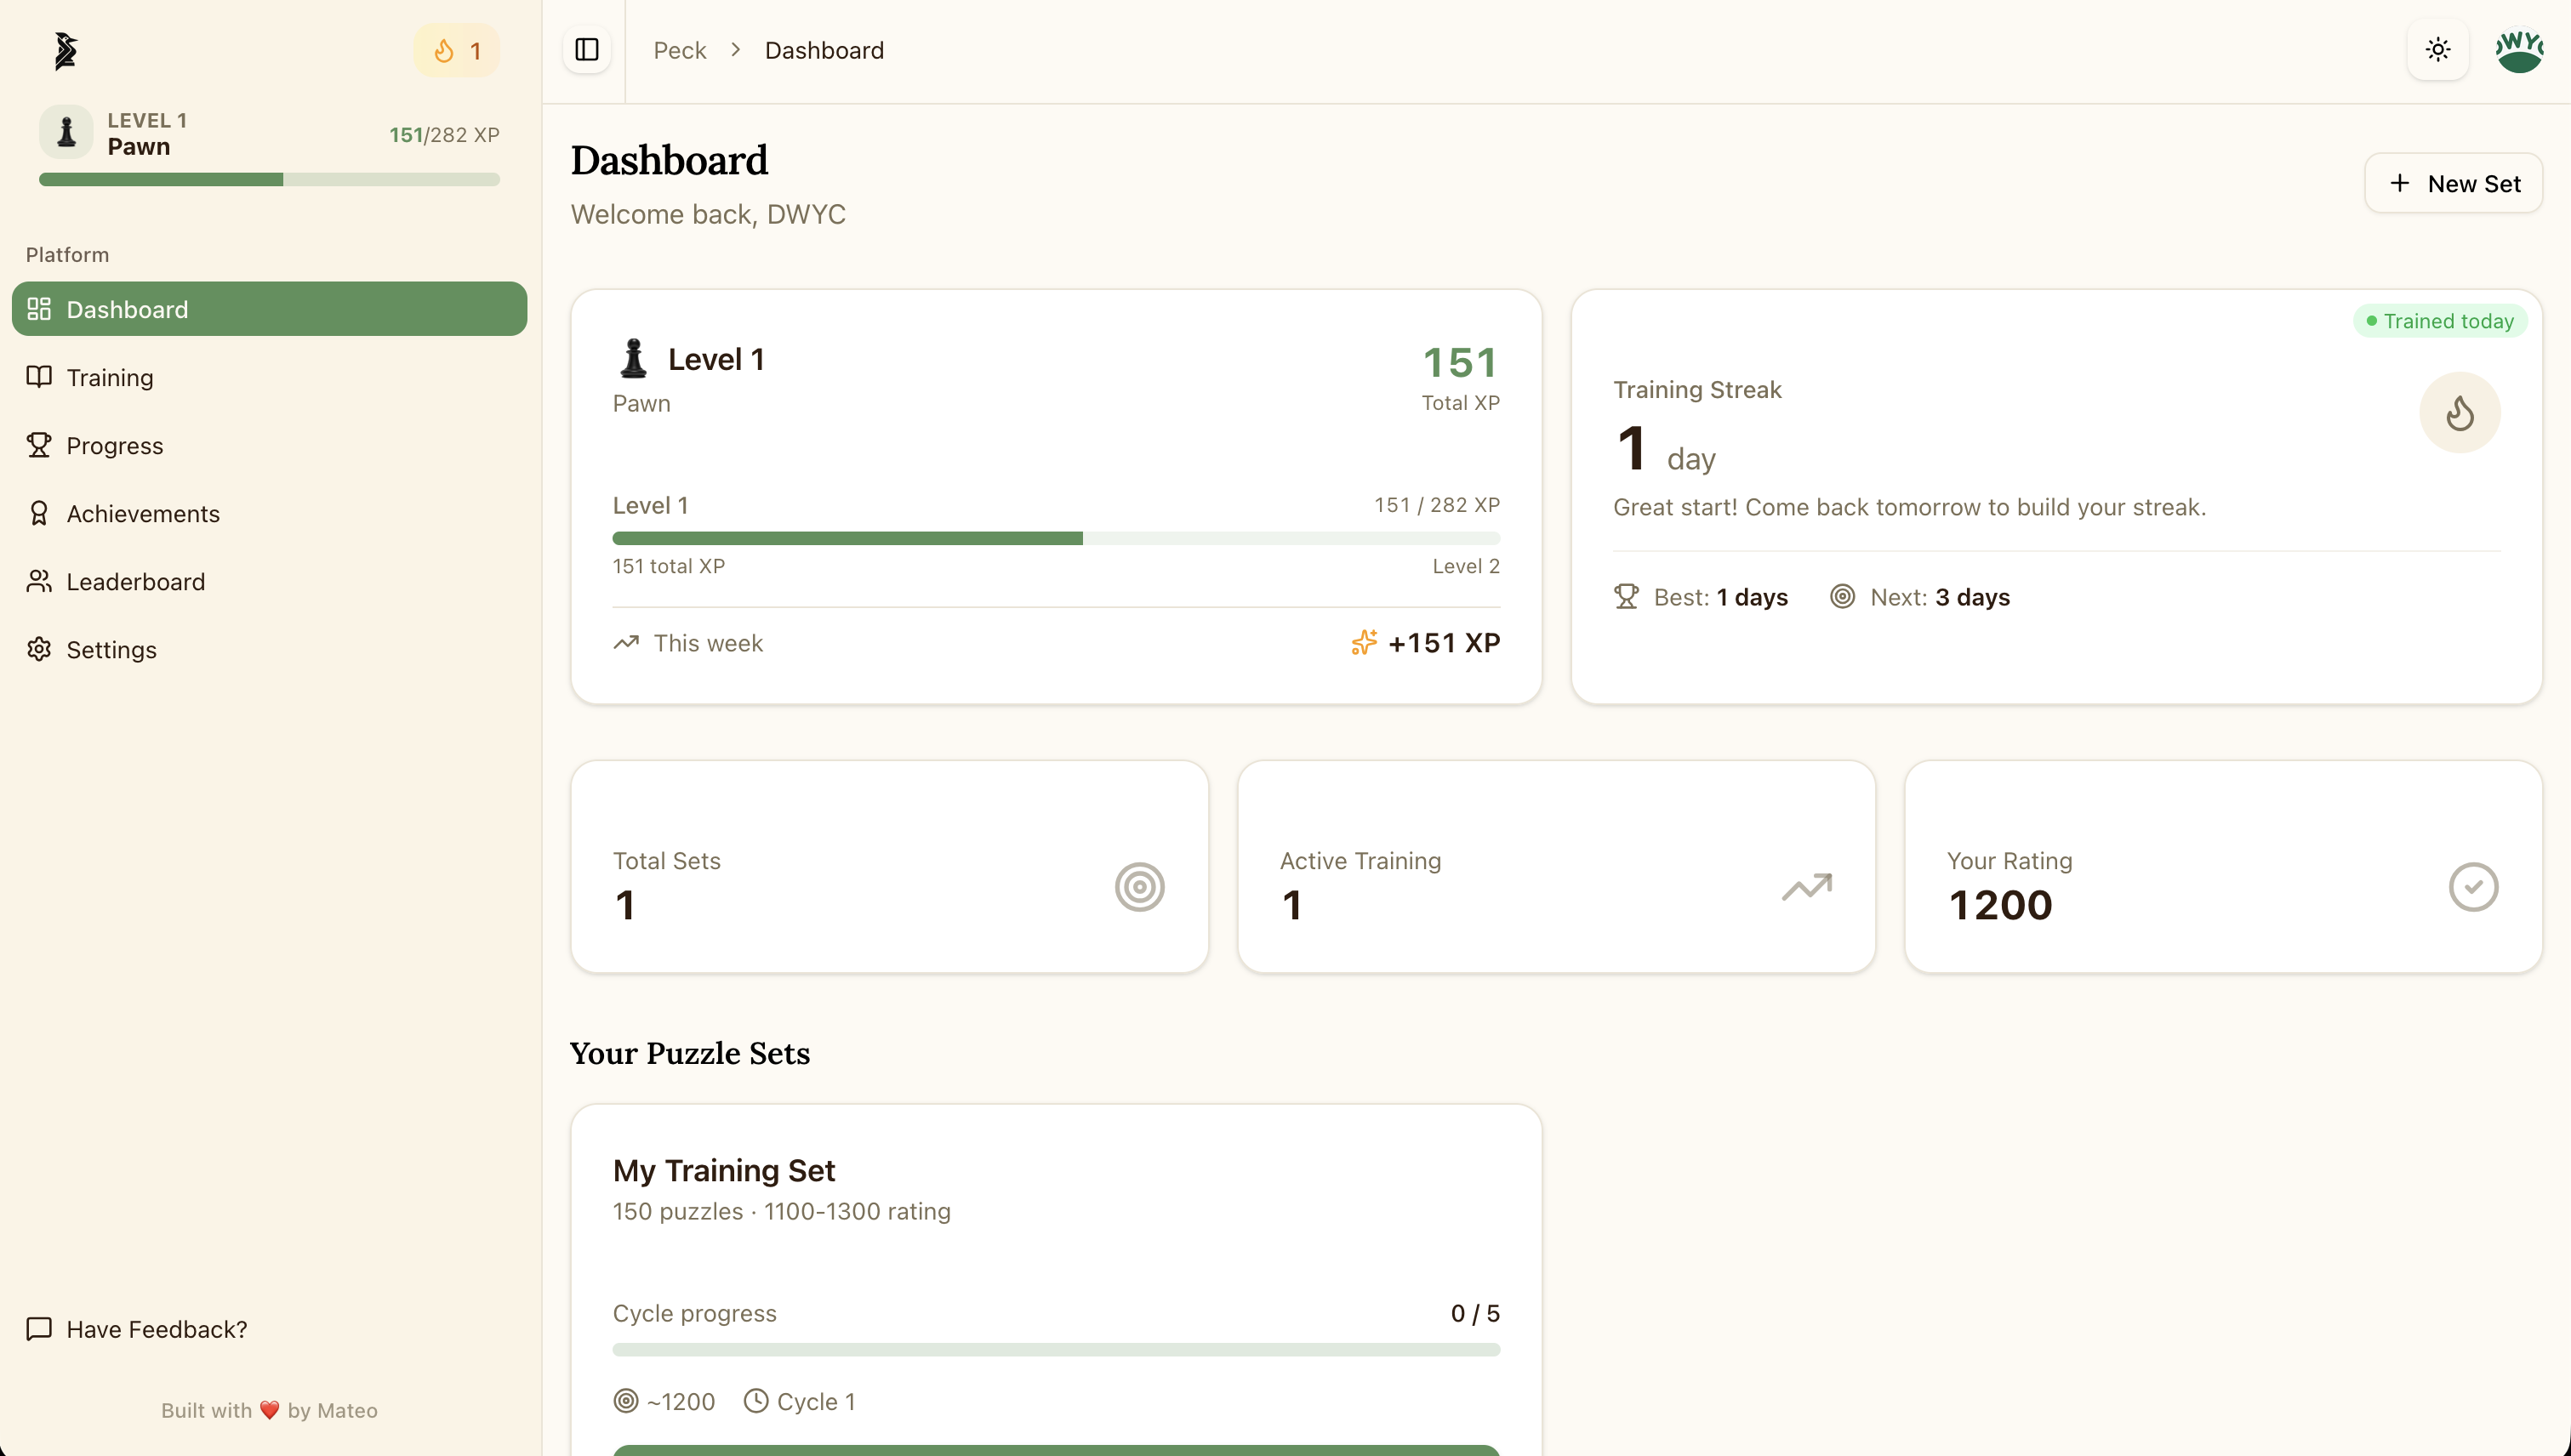Open the DWYC user avatar menu
The width and height of the screenshot is (2571, 1456).
2519,50
